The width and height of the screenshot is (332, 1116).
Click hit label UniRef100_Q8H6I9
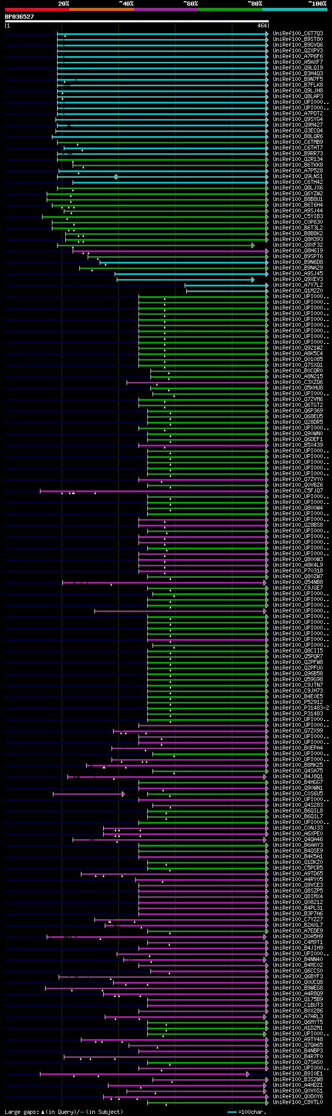point(298,251)
